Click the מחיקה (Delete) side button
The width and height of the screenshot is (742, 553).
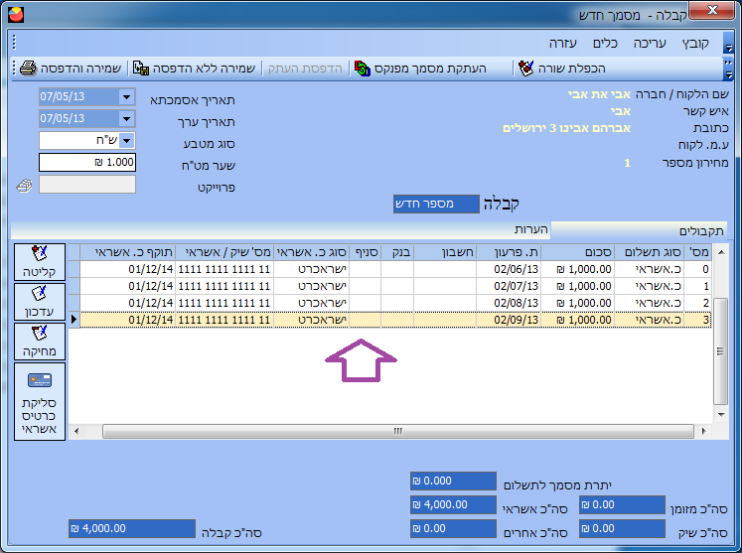(x=40, y=341)
